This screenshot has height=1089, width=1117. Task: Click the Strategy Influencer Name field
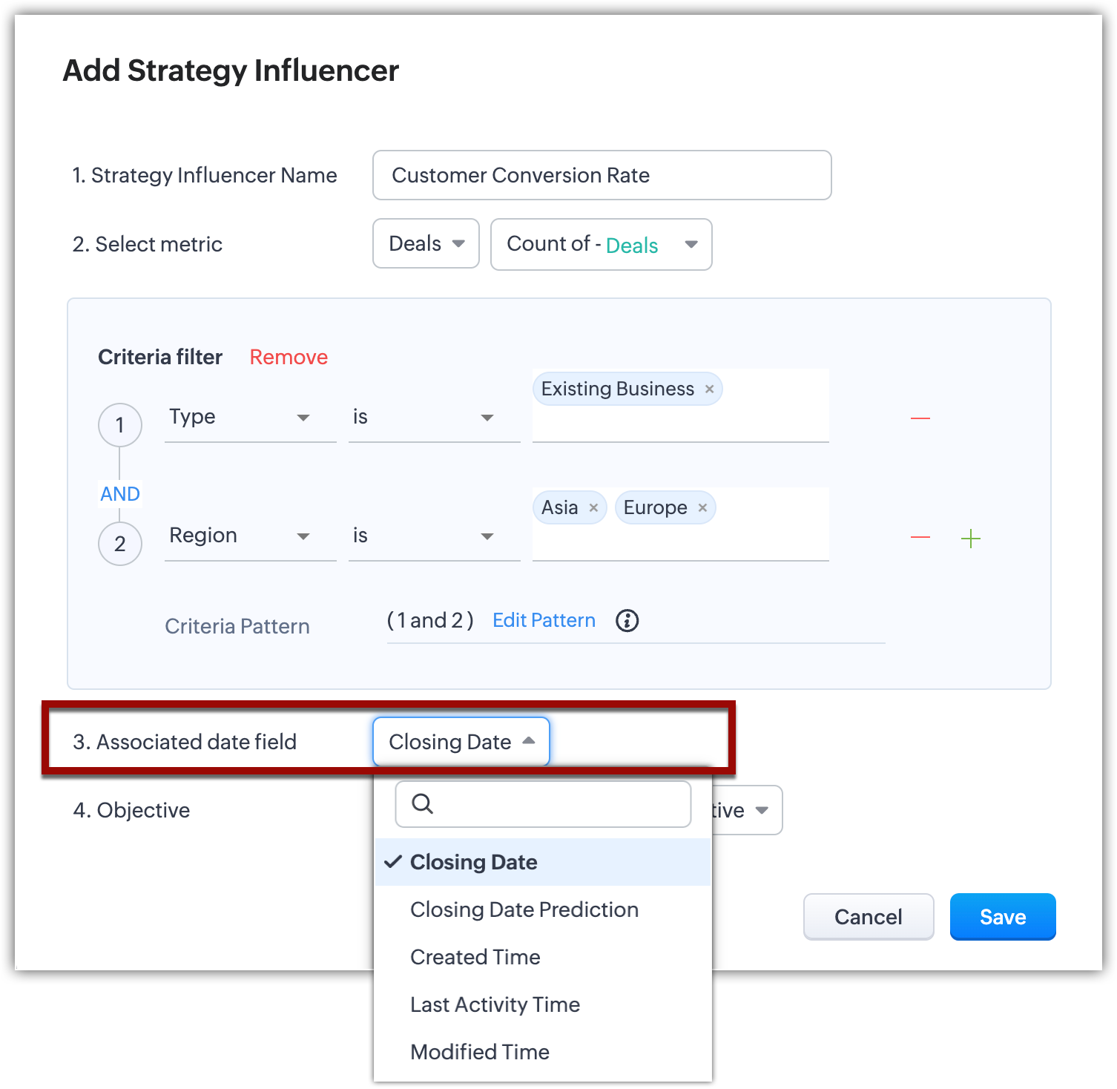tap(602, 176)
